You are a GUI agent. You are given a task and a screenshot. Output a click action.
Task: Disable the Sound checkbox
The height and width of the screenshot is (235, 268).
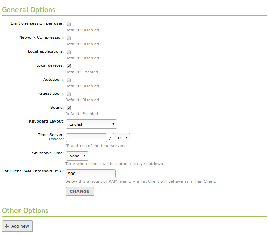(69, 108)
